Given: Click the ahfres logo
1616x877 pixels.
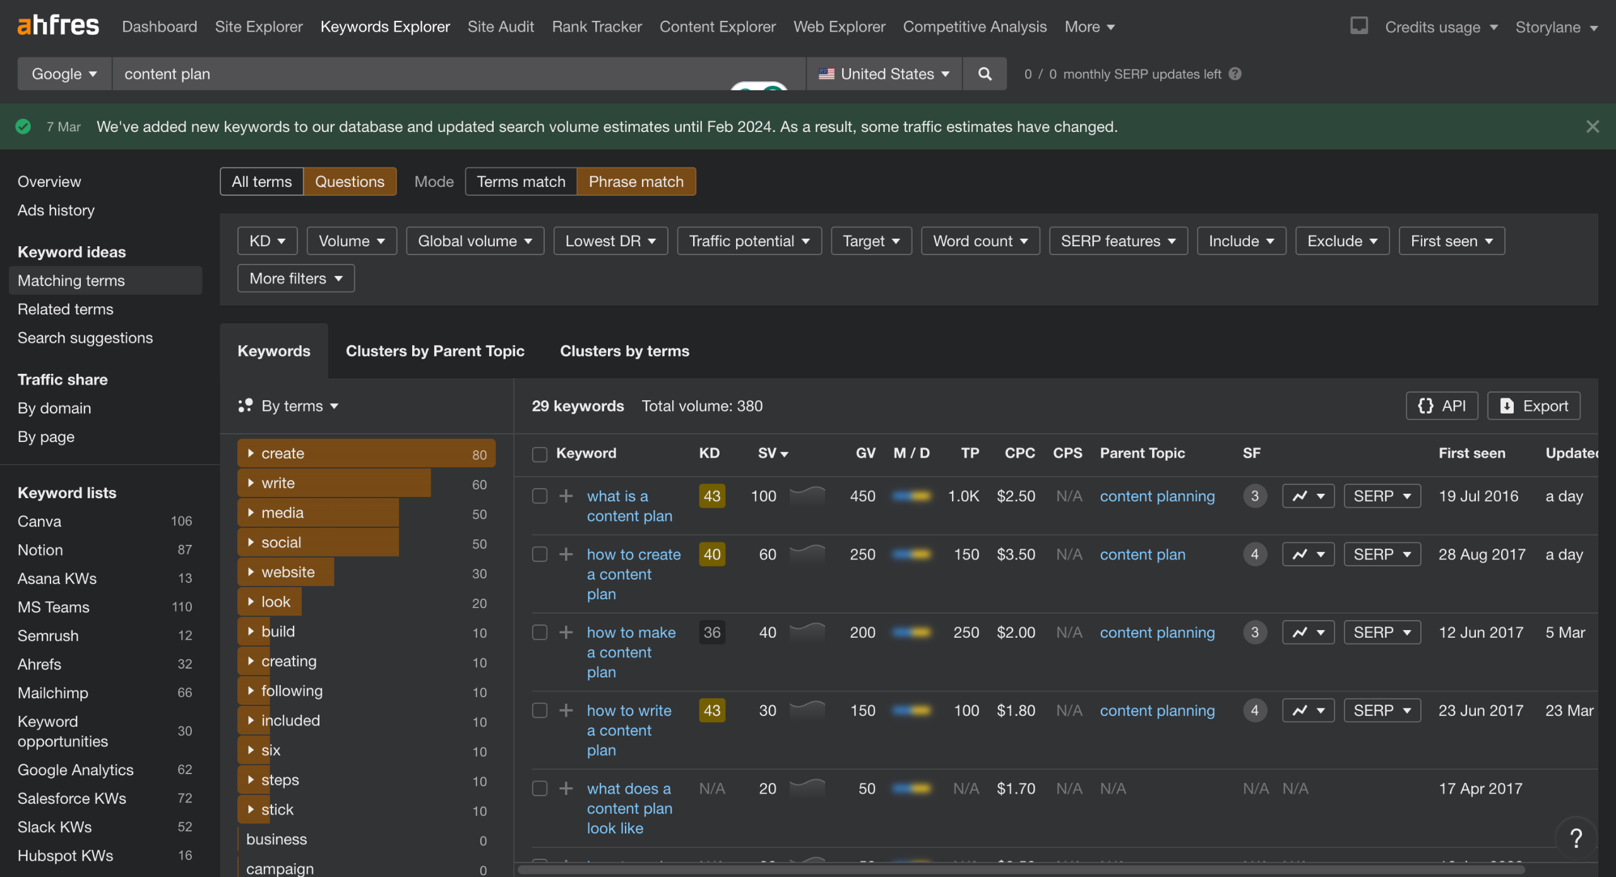Looking at the screenshot, I should [x=58, y=26].
